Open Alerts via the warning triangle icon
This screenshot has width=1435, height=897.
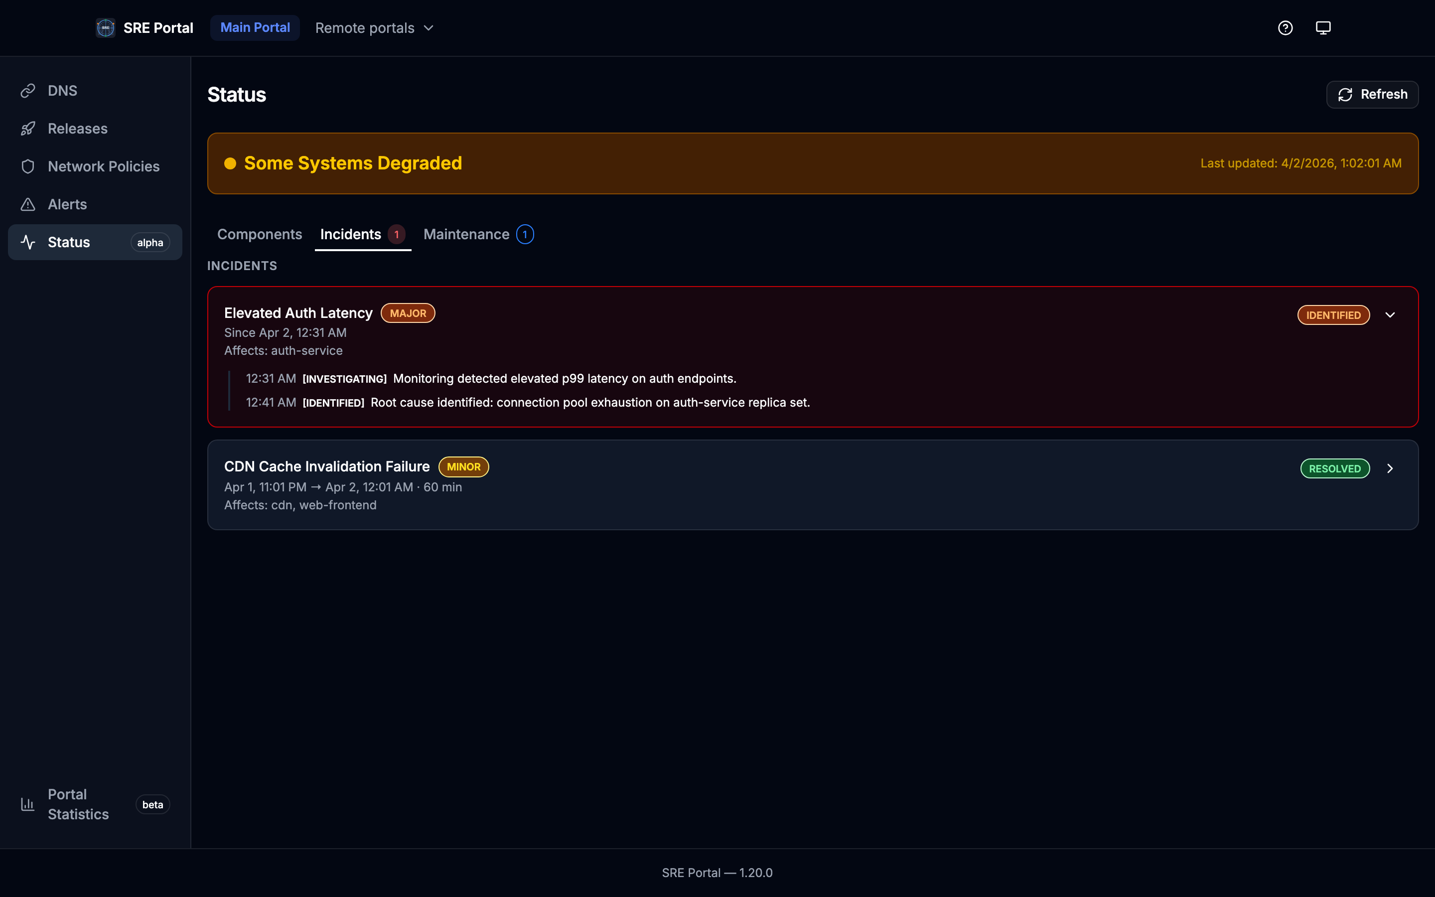pos(28,204)
